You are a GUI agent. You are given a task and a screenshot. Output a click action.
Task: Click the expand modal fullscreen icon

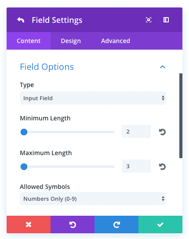[149, 20]
